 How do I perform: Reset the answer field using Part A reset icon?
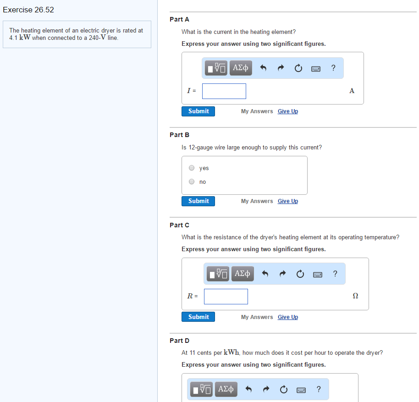click(x=298, y=68)
